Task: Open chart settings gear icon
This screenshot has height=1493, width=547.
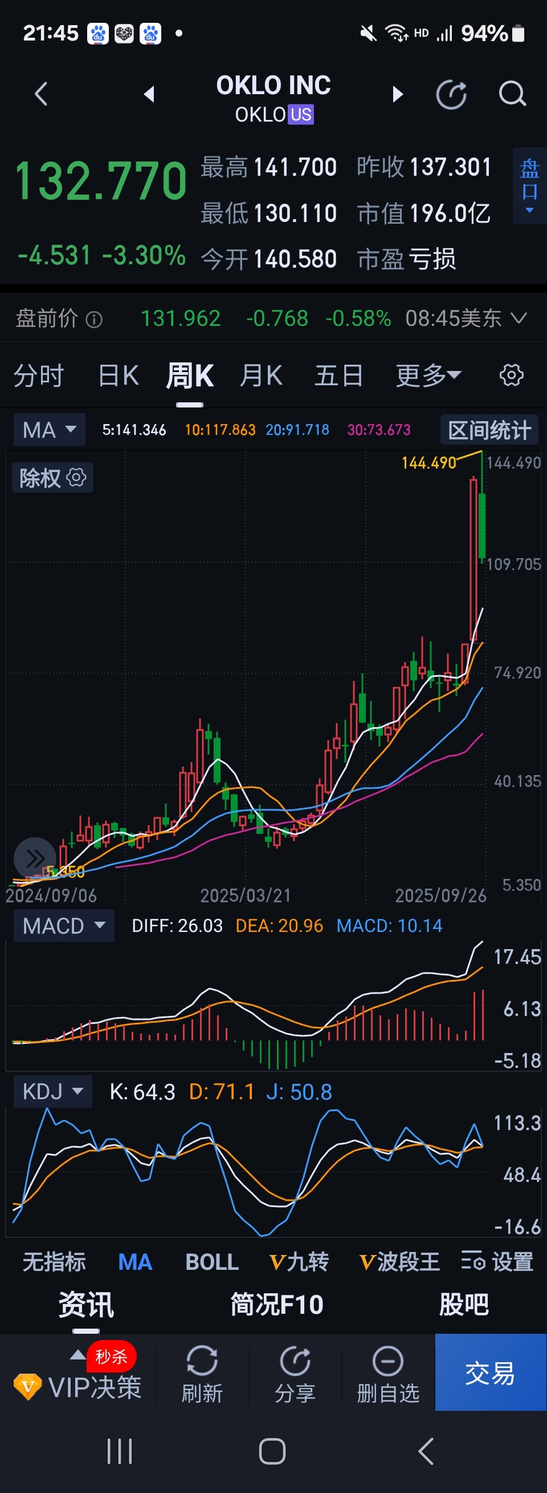Action: click(512, 375)
